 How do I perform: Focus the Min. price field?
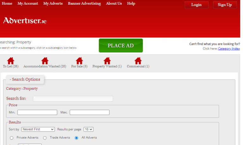[37, 112]
